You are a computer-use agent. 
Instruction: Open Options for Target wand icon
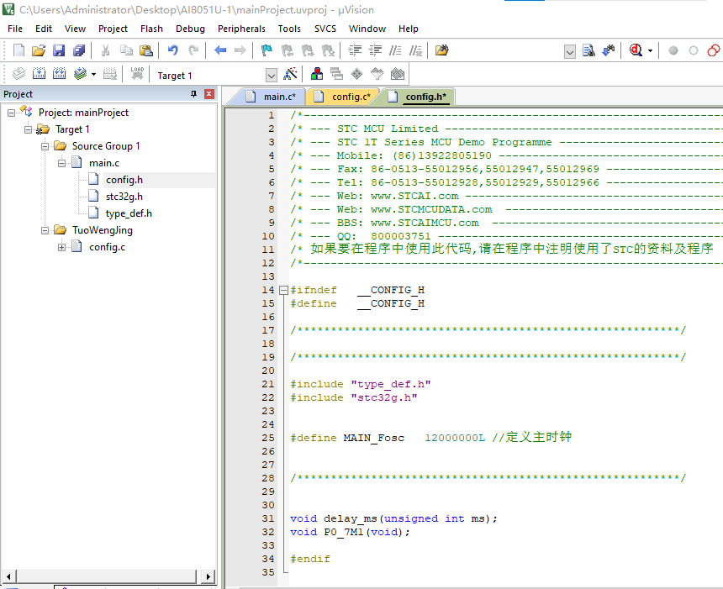[291, 74]
